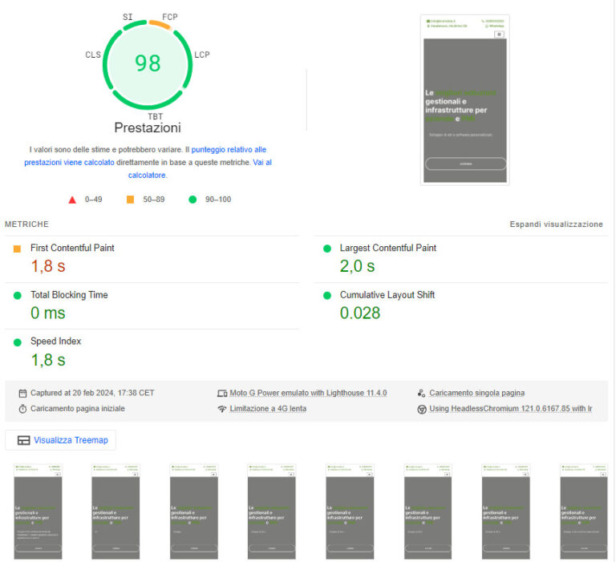
Task: Open the 'punteggio relativo alle prestazioni' link
Action: (145, 156)
